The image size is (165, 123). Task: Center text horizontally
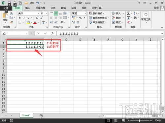(x=56, y=18)
